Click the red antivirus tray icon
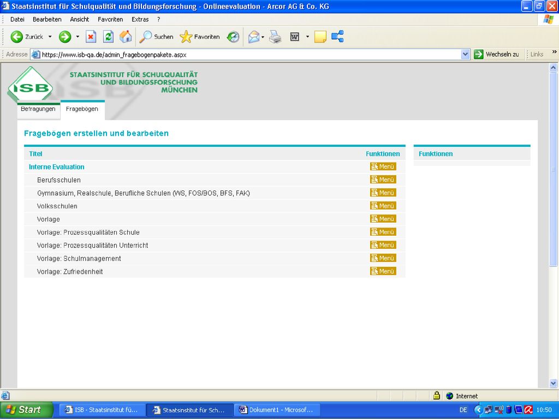The image size is (559, 419). coord(528,410)
